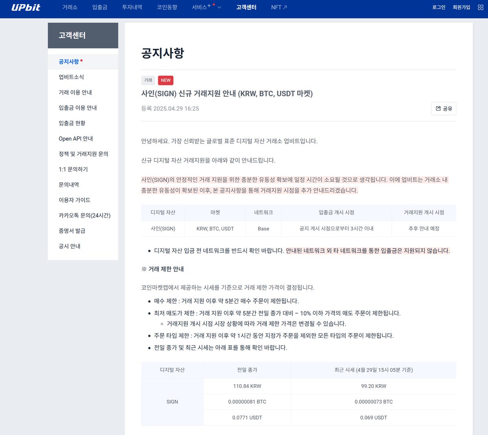The width and height of the screenshot is (488, 435).
Task: Expand the 서비스+ dropdown chevron
Action: coord(219,7)
